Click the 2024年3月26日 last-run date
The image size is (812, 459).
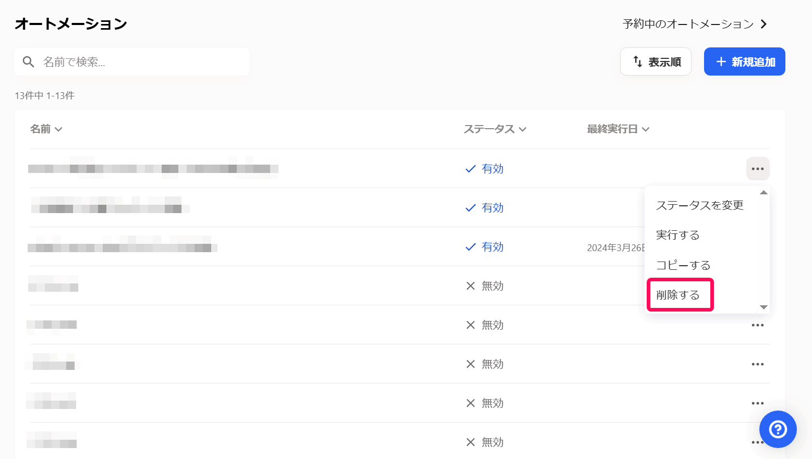coord(616,248)
